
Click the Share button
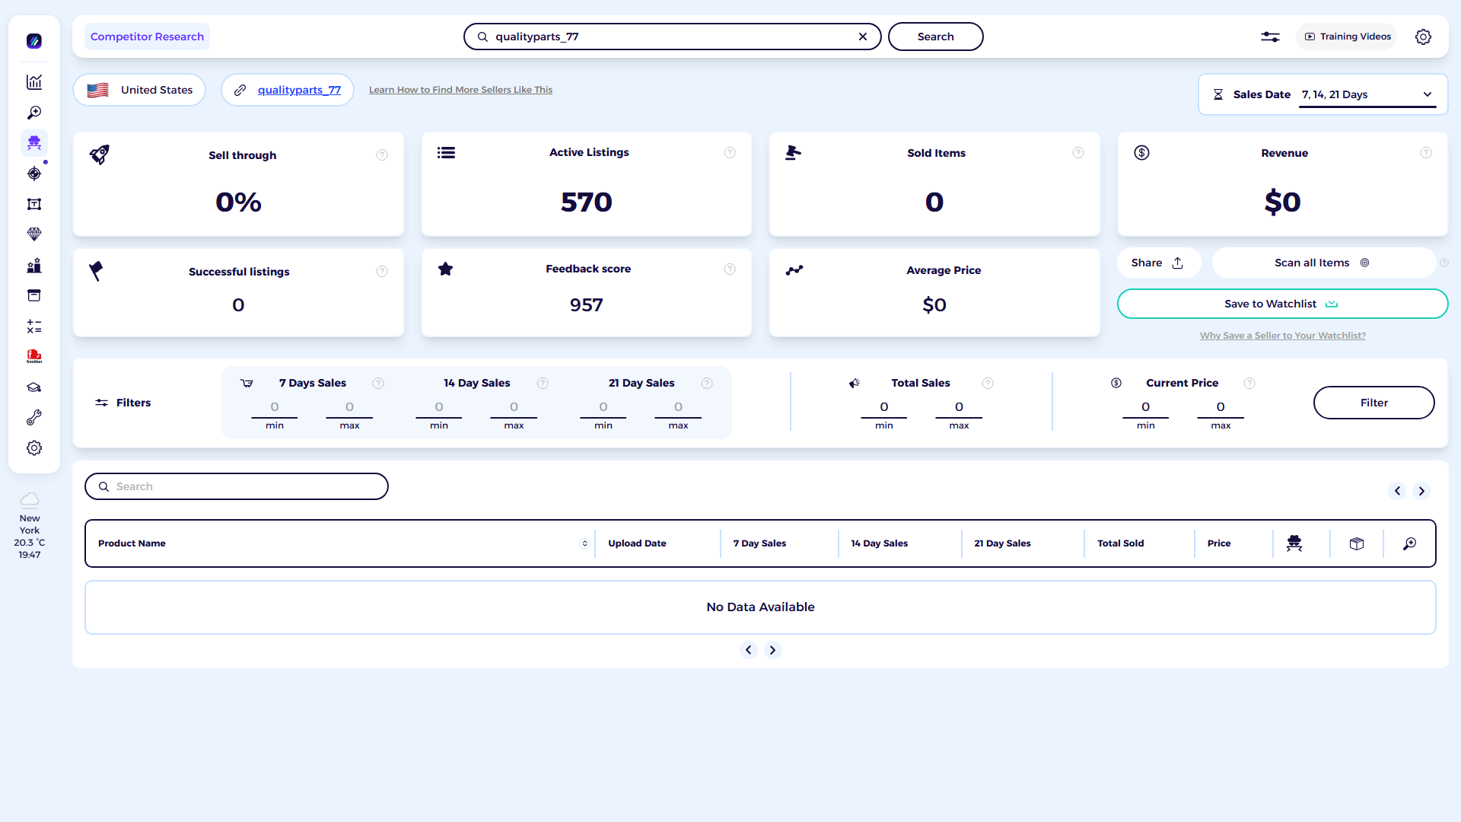pos(1158,263)
